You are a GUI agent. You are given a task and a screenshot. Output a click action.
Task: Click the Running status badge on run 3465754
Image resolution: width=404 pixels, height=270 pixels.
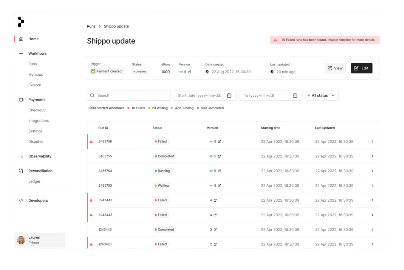pyautogui.click(x=162, y=171)
